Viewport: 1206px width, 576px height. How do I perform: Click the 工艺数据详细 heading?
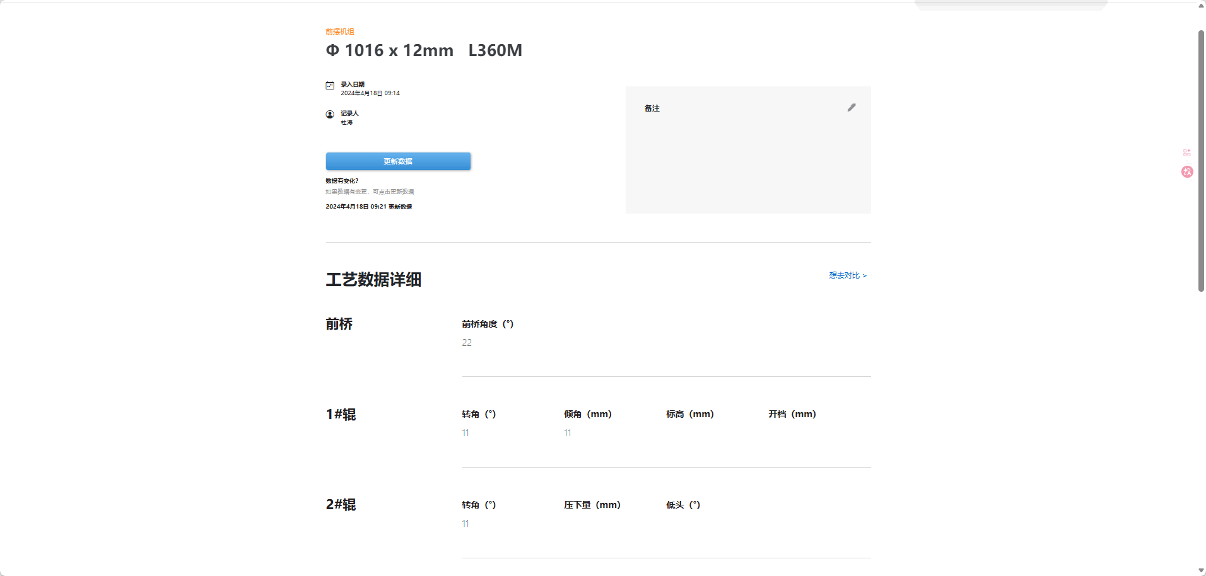(373, 279)
